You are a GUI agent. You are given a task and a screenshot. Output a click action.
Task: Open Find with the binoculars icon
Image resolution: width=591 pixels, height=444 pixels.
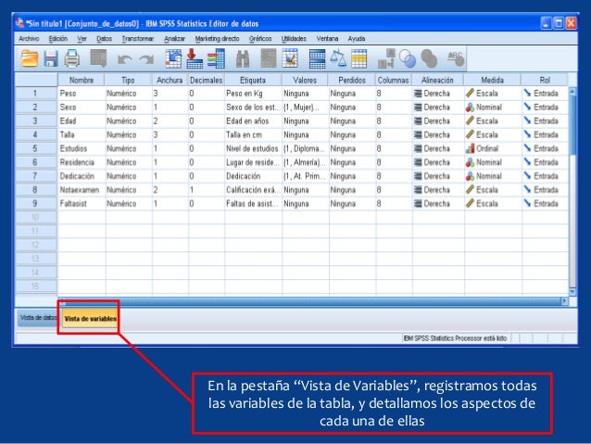[243, 59]
